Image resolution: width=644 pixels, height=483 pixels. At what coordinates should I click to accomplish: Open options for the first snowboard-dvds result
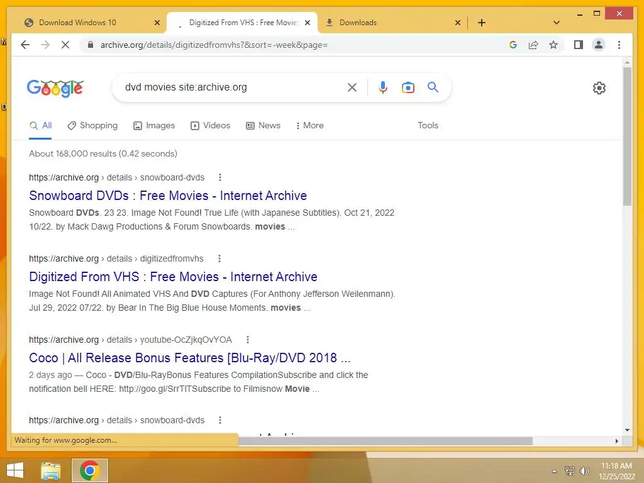coord(220,177)
